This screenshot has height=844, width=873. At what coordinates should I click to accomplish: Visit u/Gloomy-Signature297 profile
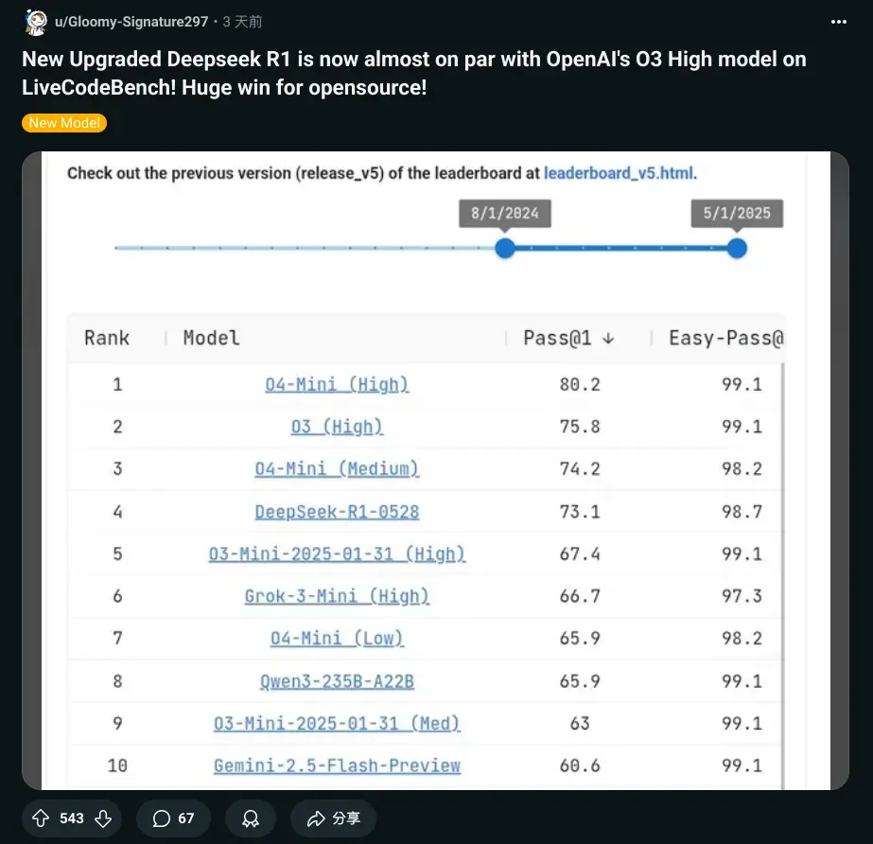pos(131,22)
